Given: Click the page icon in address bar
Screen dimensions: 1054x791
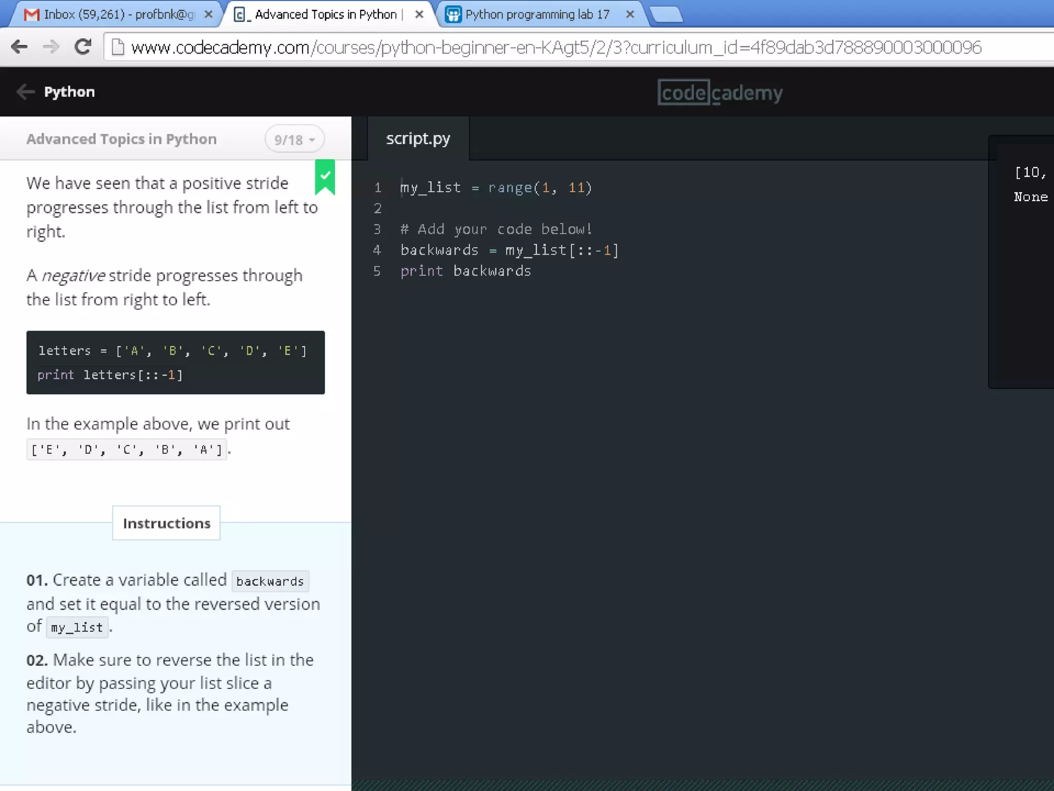Looking at the screenshot, I should tap(118, 47).
